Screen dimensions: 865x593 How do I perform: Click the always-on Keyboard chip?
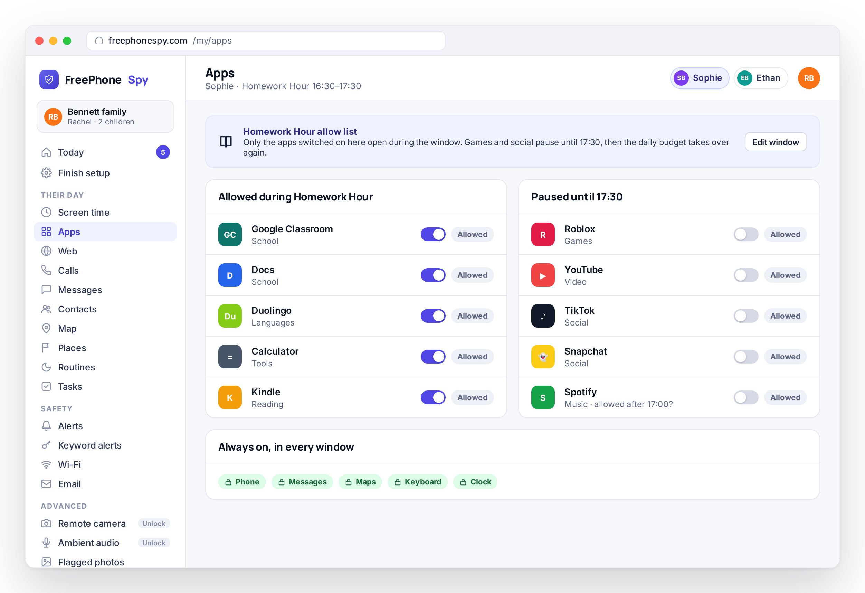418,482
